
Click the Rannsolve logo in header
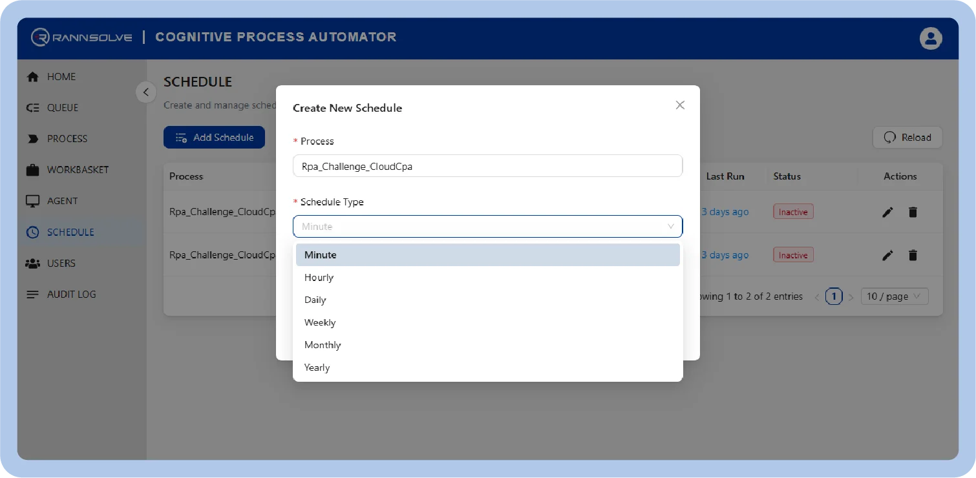[x=81, y=37]
